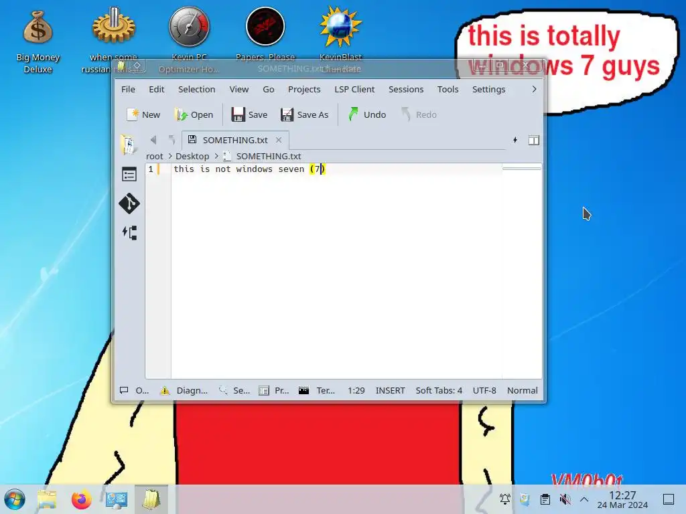Click the minimap scrollbar at editor right
This screenshot has height=514, width=686.
pyautogui.click(x=521, y=168)
